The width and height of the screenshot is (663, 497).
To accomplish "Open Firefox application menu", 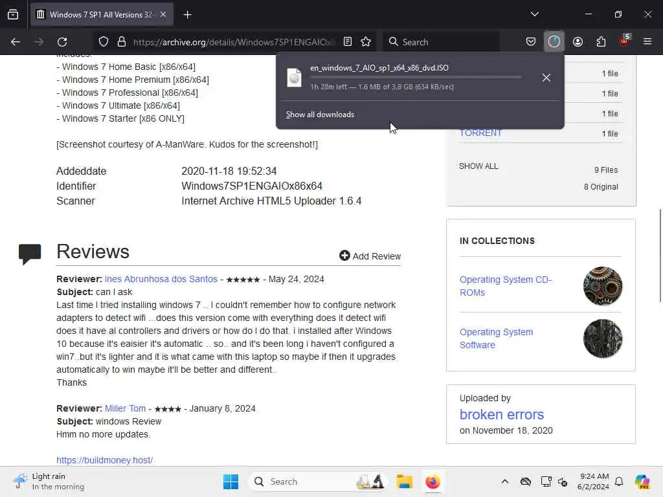I will click(x=647, y=42).
